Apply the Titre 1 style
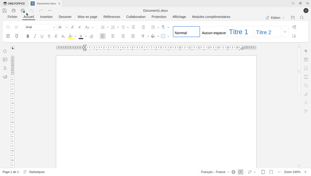This screenshot has height=176, width=311. coord(239,32)
